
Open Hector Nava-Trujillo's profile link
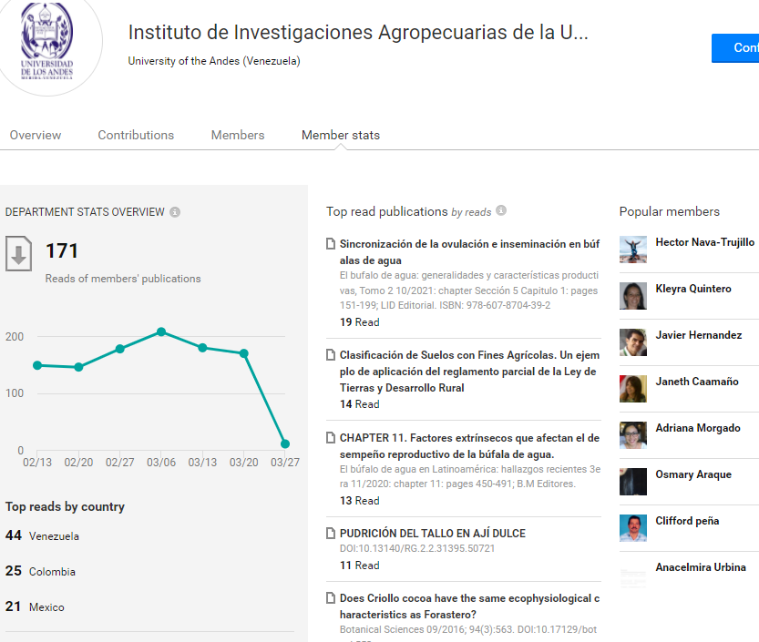pos(705,242)
